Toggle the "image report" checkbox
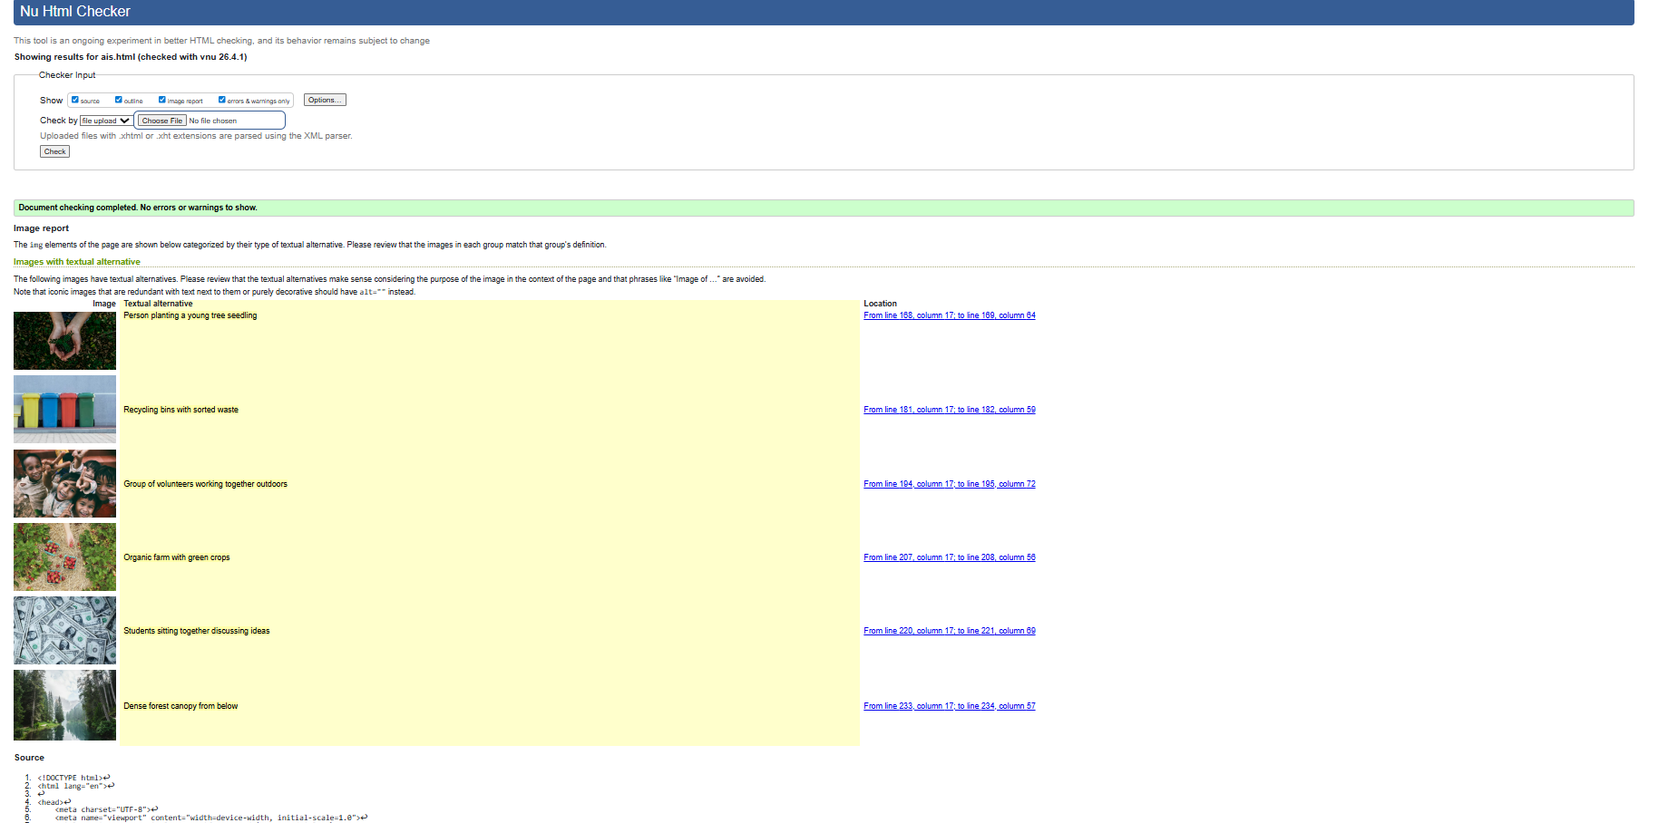The height and width of the screenshot is (823, 1678). [161, 100]
